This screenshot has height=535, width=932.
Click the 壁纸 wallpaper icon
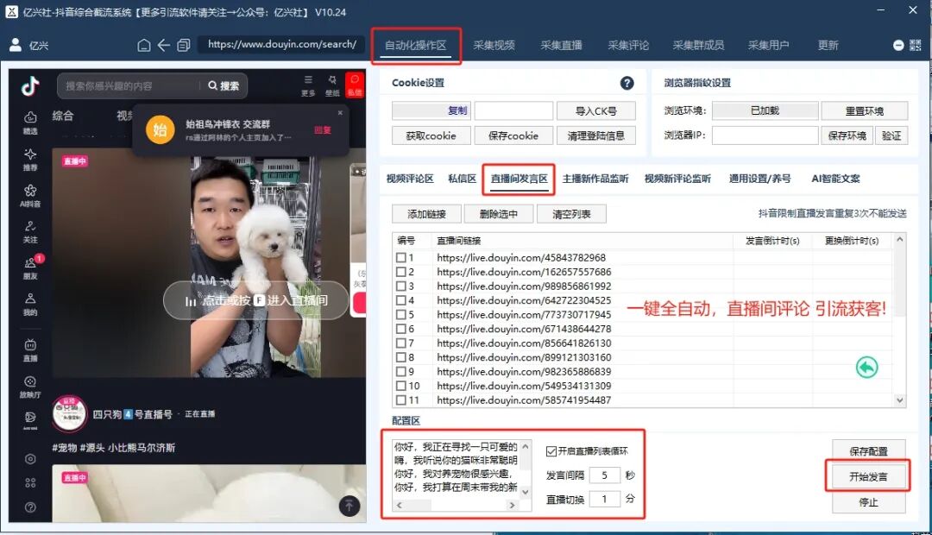tap(332, 85)
